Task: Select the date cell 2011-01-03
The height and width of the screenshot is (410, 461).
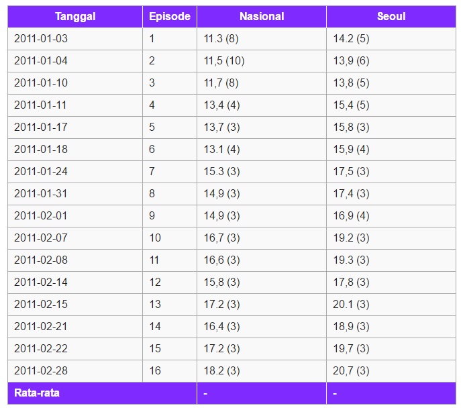Action: (x=75, y=39)
